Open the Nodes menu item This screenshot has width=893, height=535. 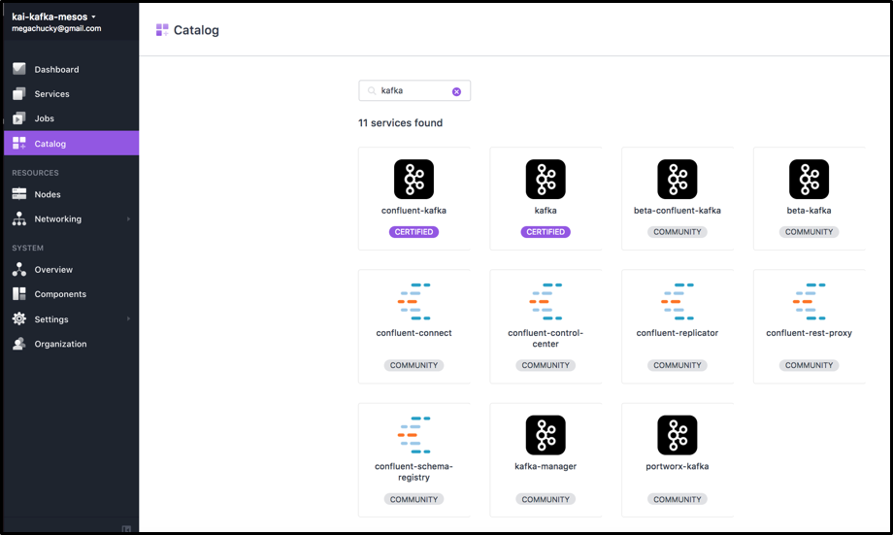pyautogui.click(x=48, y=194)
